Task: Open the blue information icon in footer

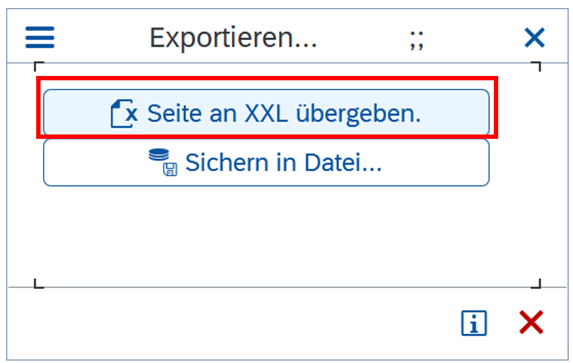Action: pyautogui.click(x=474, y=324)
